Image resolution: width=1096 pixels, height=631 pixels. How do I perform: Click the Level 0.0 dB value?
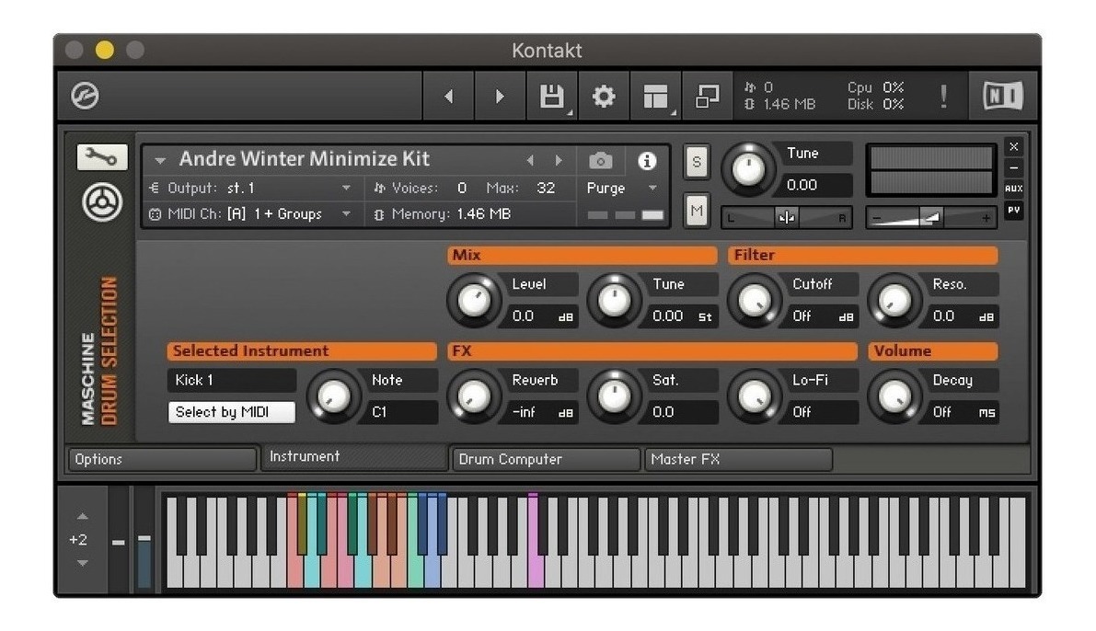pyautogui.click(x=542, y=316)
